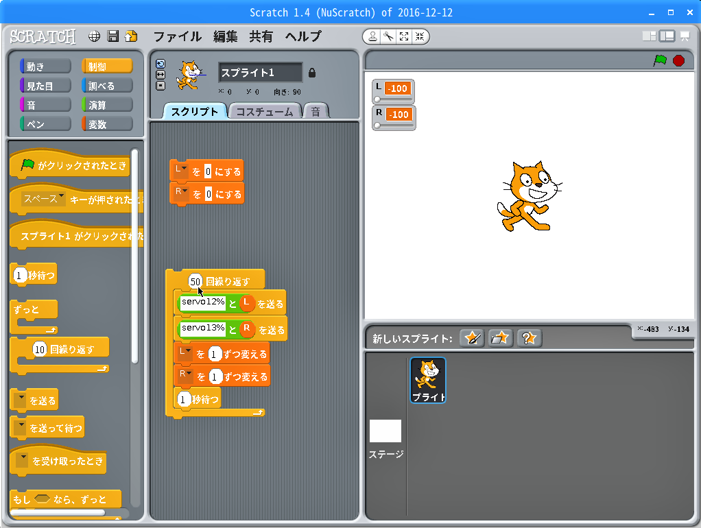This screenshot has height=528, width=701.
Task: Click the cat preview beside the sprite name
Action: 191,75
